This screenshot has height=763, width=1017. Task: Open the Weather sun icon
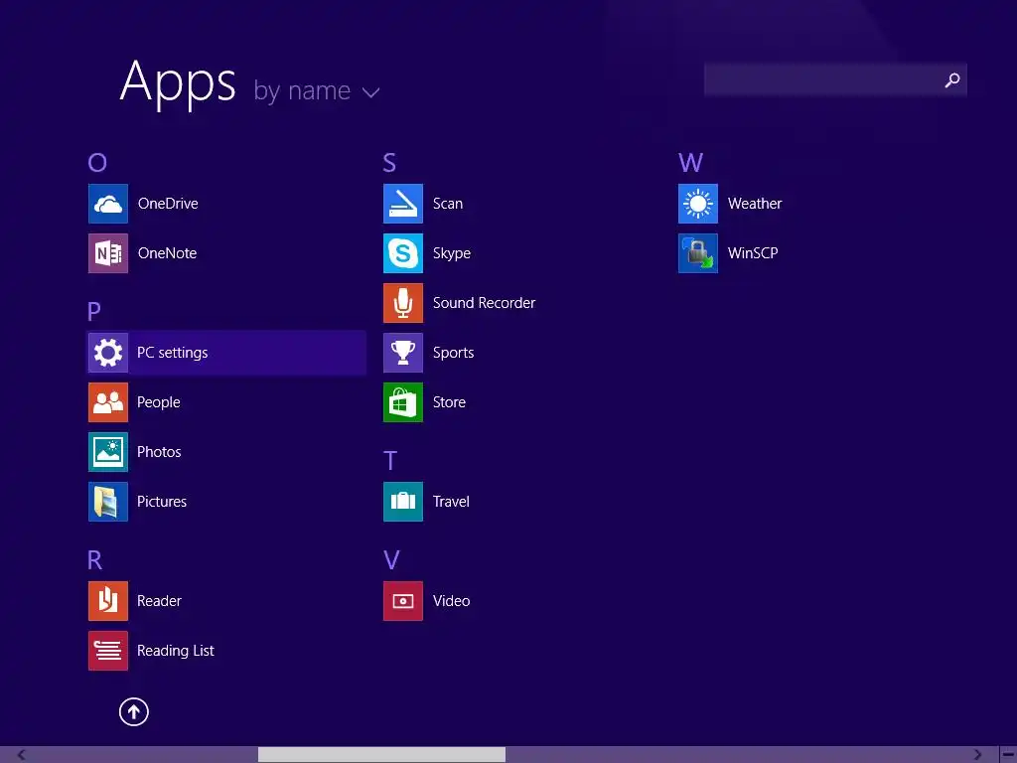(x=698, y=204)
